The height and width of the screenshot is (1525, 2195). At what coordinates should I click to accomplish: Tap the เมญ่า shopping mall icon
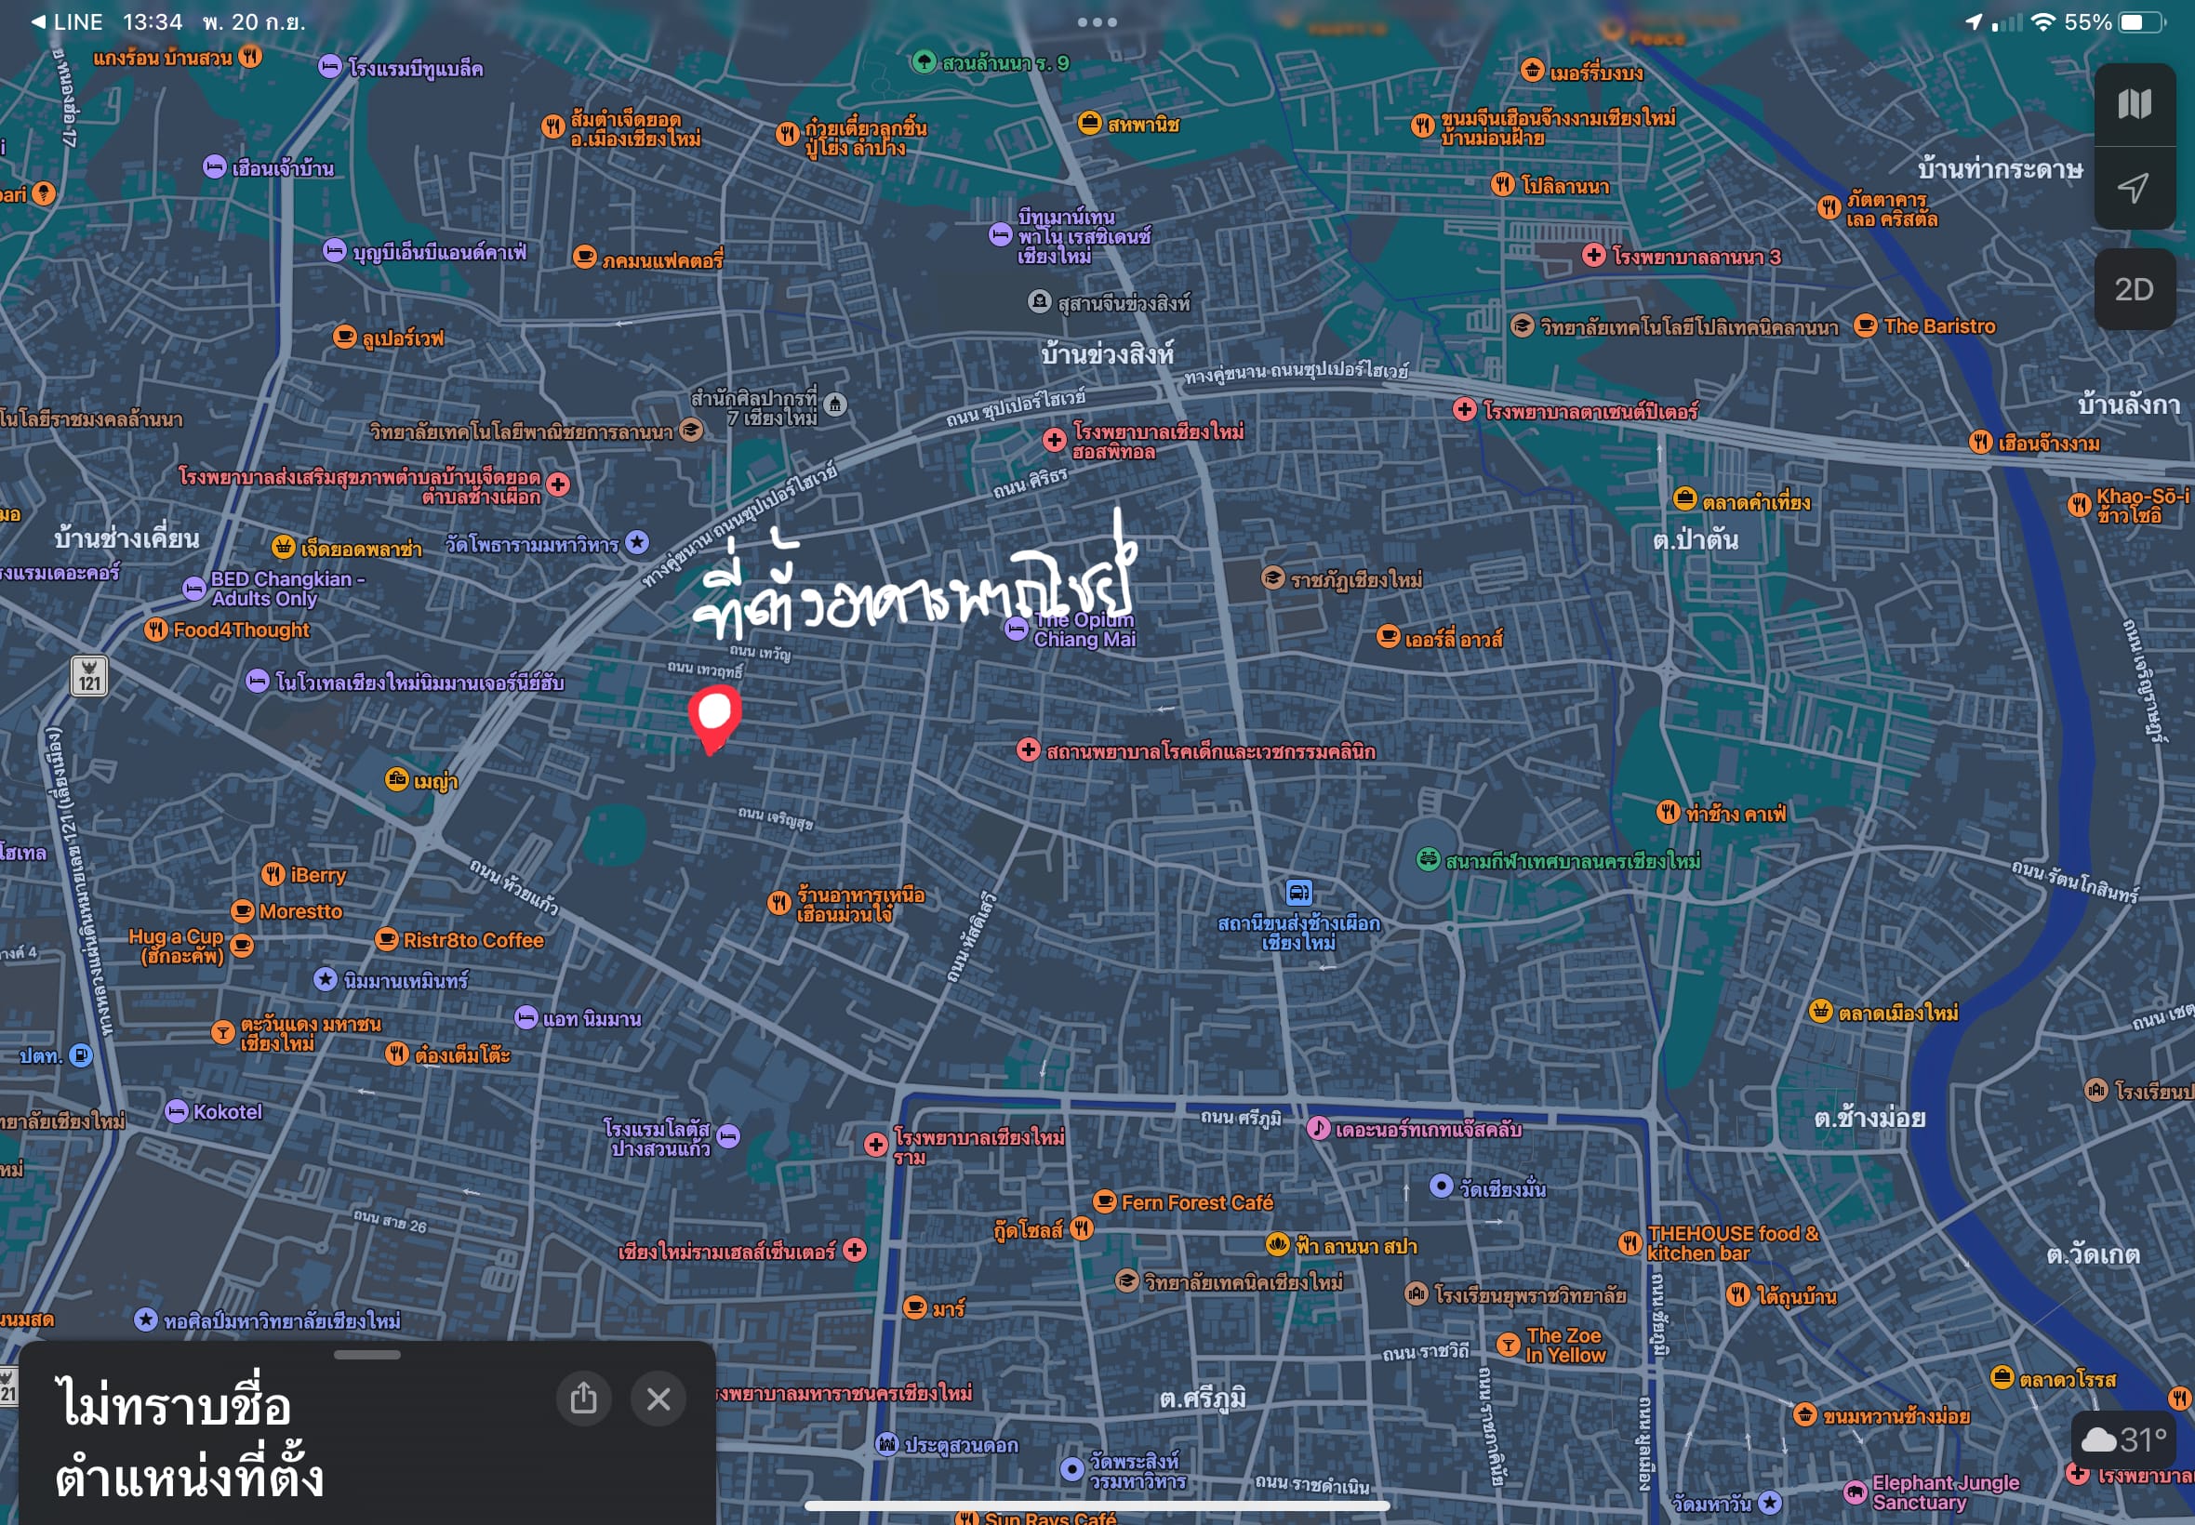pyautogui.click(x=396, y=779)
